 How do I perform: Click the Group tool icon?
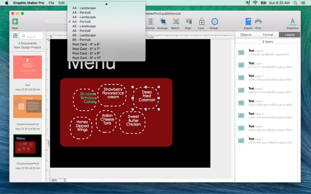[215, 21]
